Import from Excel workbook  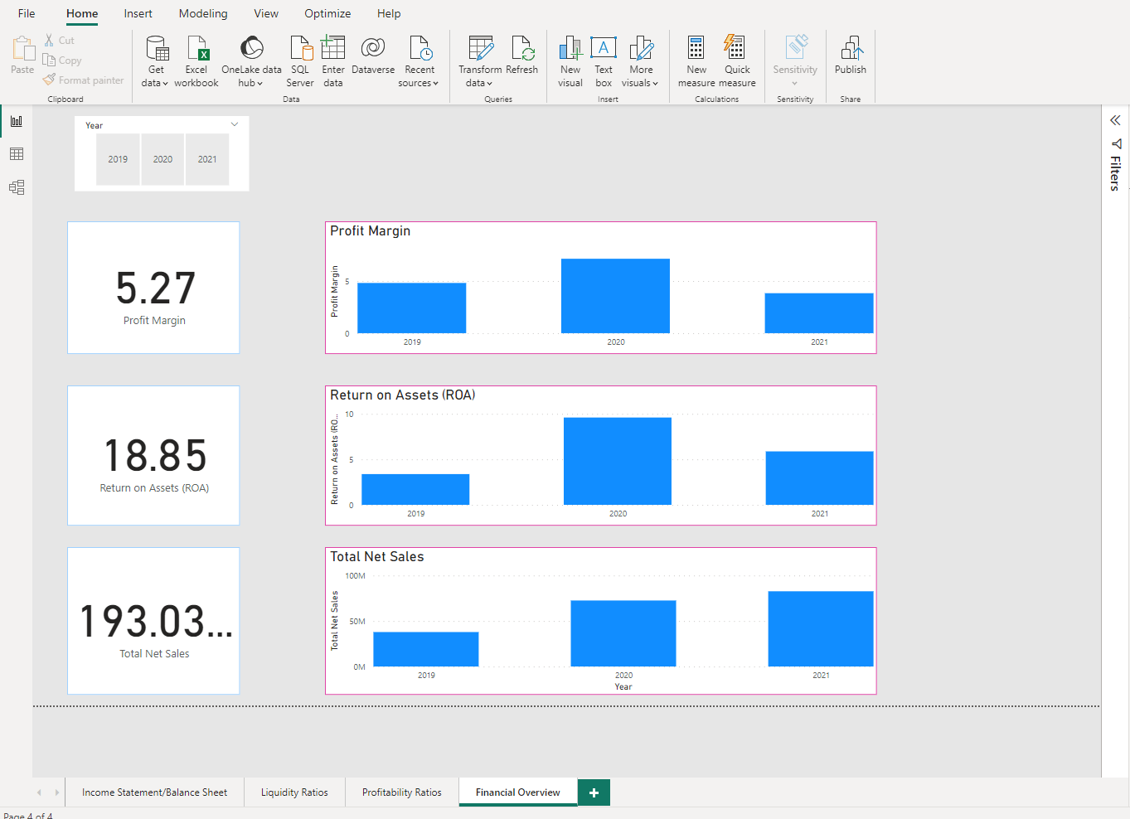tap(196, 61)
